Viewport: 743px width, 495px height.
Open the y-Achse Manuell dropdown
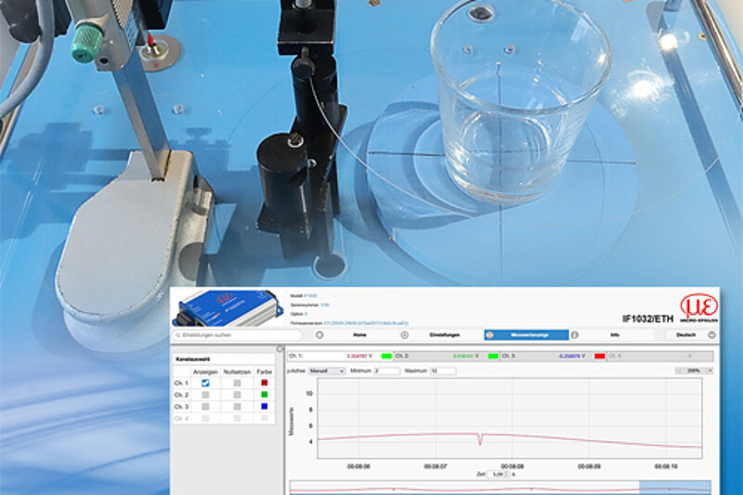pyautogui.click(x=329, y=371)
